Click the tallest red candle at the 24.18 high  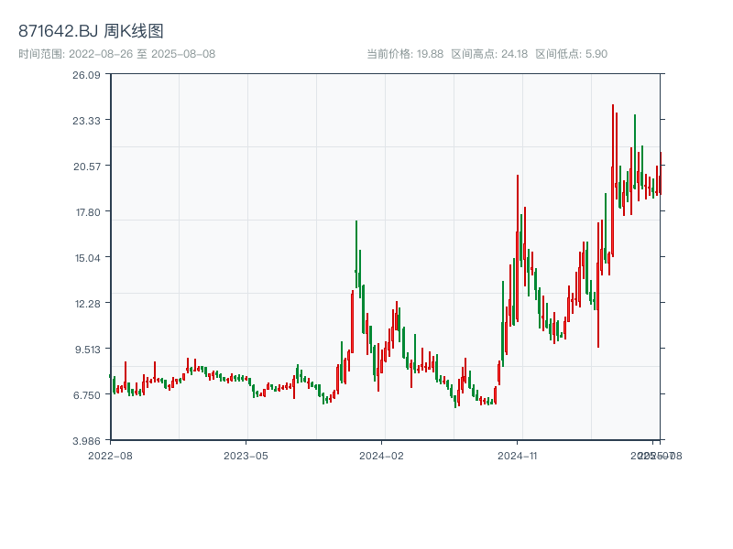pos(613,180)
